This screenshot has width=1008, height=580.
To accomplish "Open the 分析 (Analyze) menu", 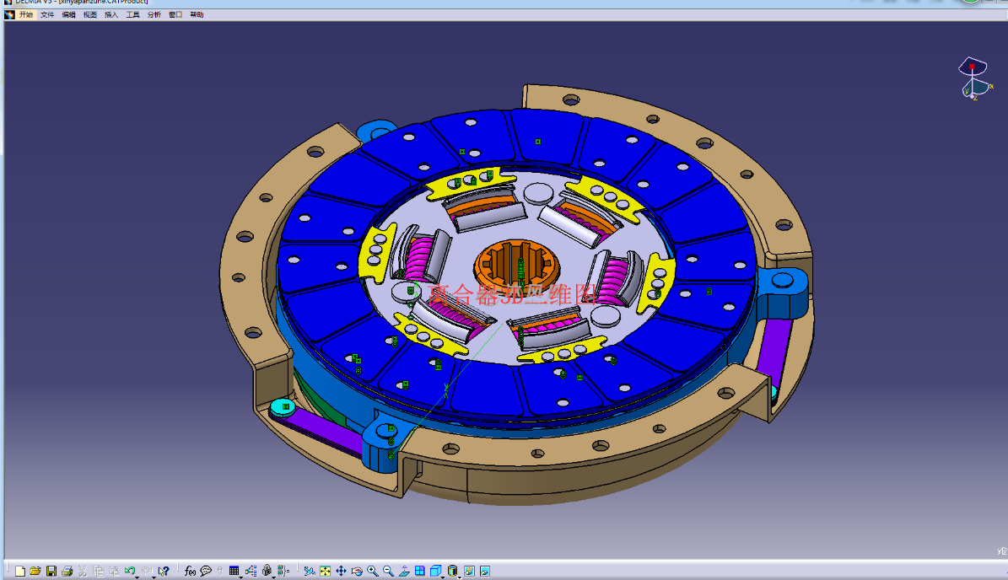I will [x=154, y=15].
